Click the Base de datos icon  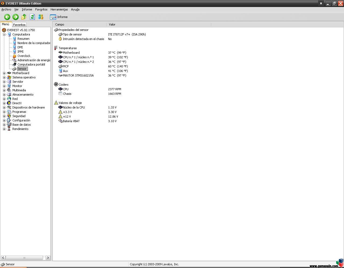pyautogui.click(x=9, y=125)
